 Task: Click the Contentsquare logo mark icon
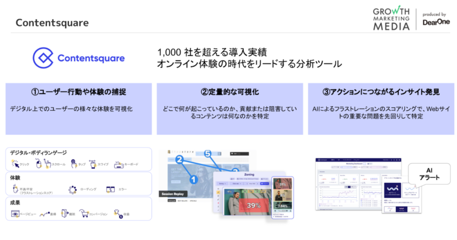click(43, 58)
